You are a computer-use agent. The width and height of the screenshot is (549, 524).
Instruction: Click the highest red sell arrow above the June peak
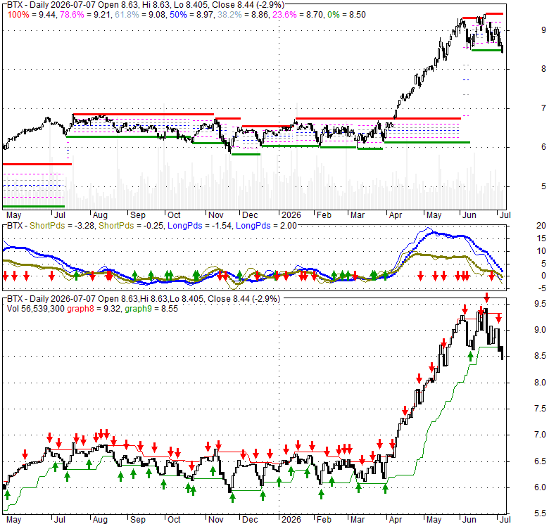[486, 298]
